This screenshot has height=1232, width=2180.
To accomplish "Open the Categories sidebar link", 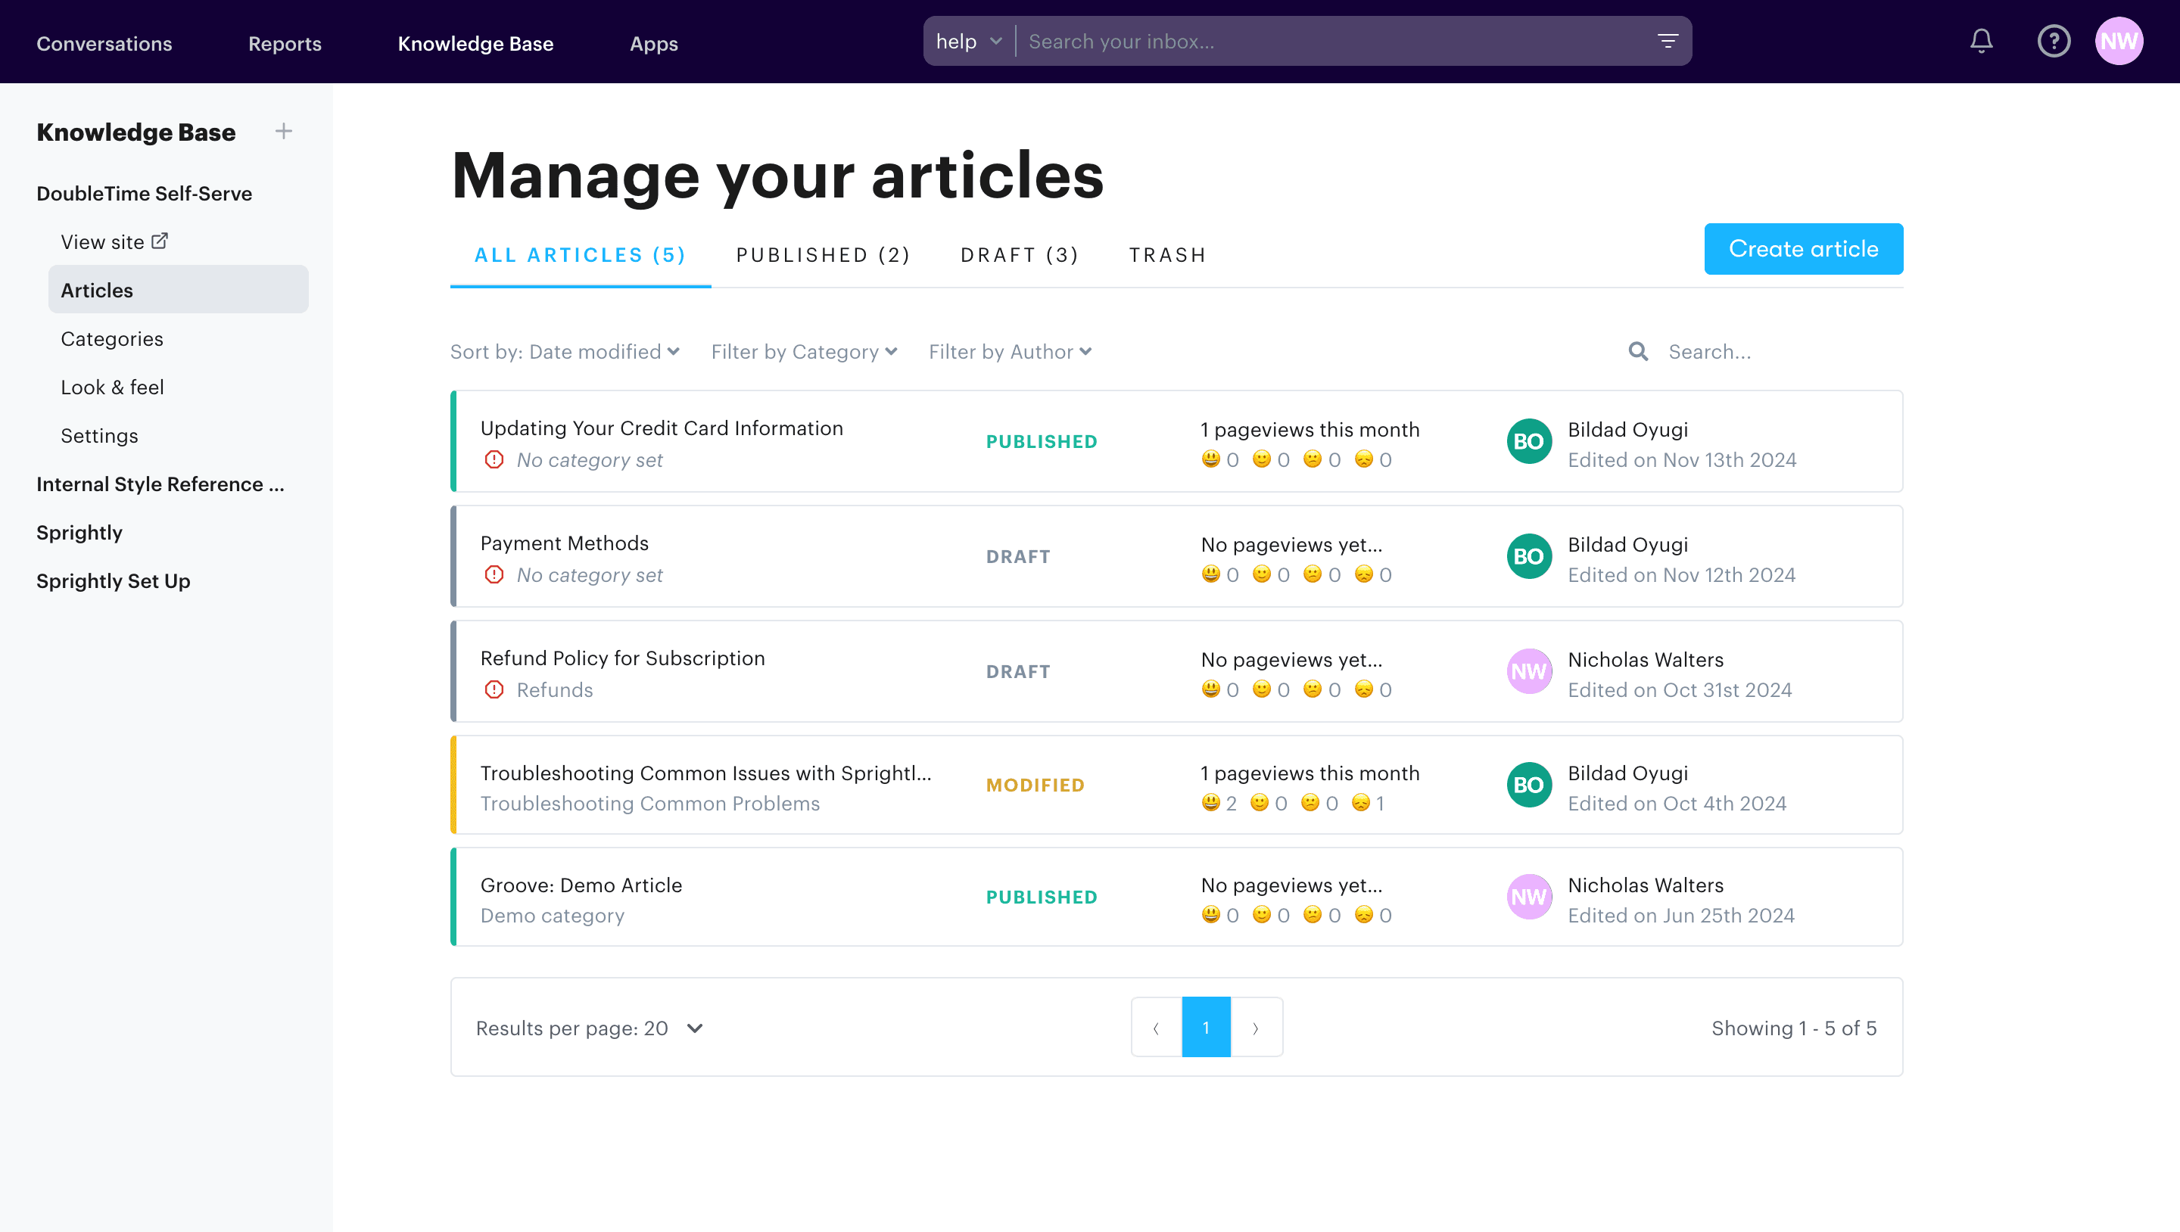I will point(112,338).
